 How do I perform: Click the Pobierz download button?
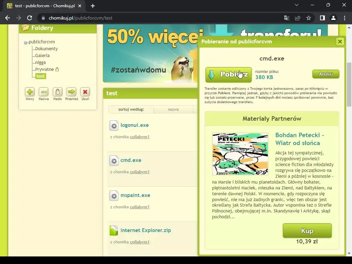pyautogui.click(x=229, y=75)
